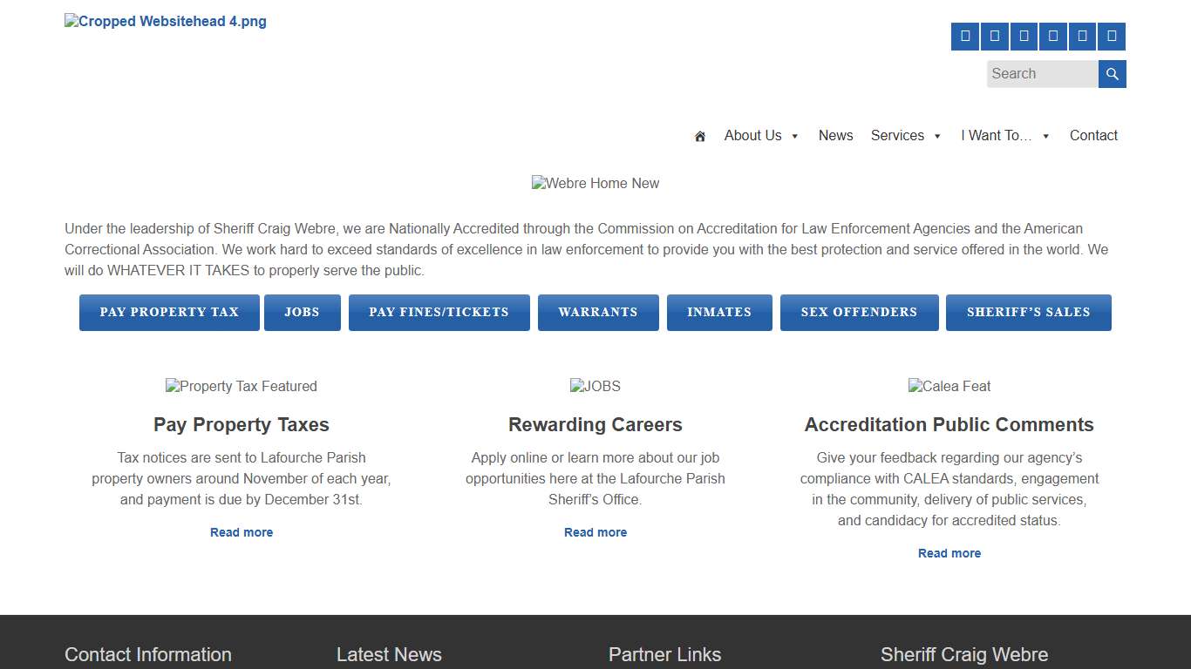Open the Inmates button
1191x669 pixels.
pos(719,313)
